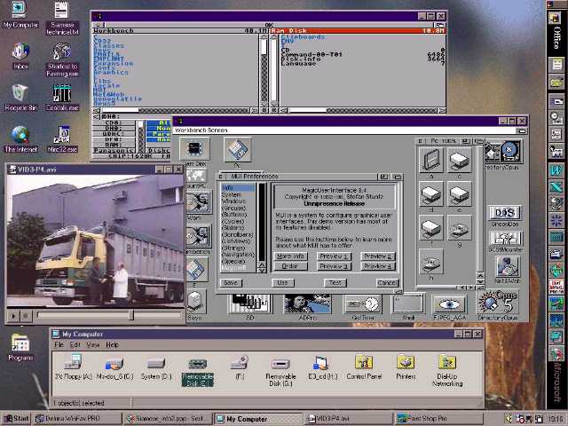Click the Save button in MUI Preferences

(x=231, y=282)
